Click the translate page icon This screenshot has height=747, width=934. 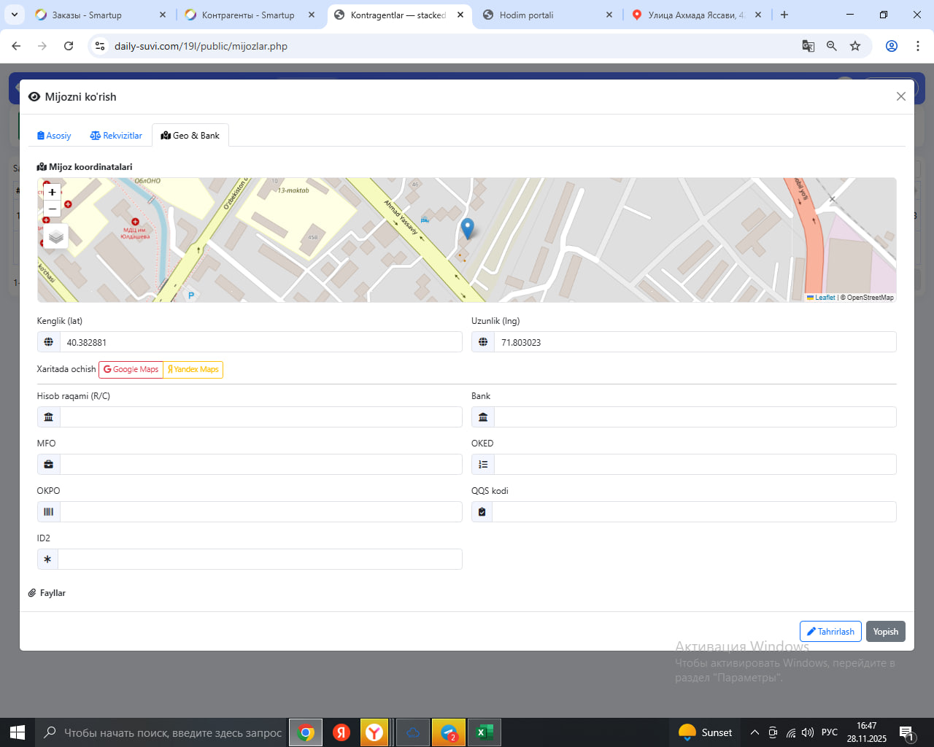click(808, 46)
